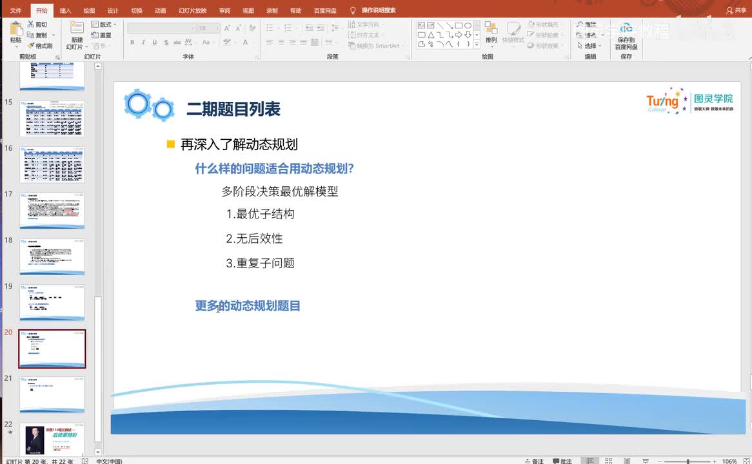Click the Clear Formatting eraser icon
This screenshot has height=464, width=752.
tap(252, 28)
